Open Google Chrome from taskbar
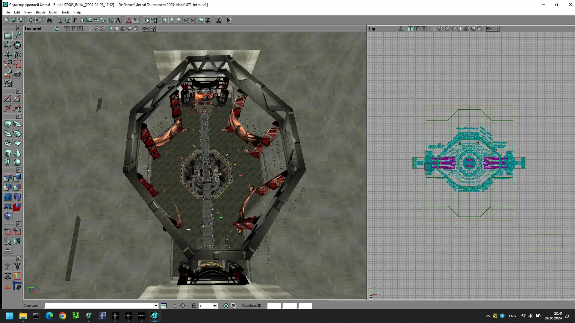Screen dimensions: 575x323 (x=63, y=316)
